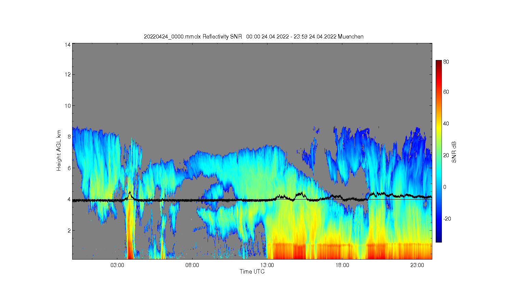513x307 pixels.
Task: Click the height tick label 14
Action: click(68, 45)
